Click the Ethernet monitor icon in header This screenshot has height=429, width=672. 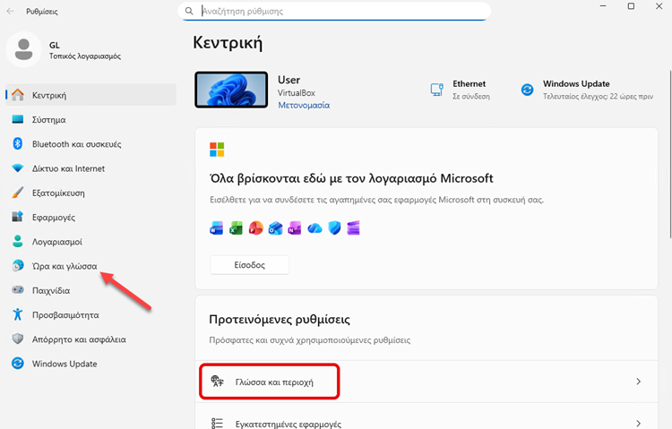437,89
